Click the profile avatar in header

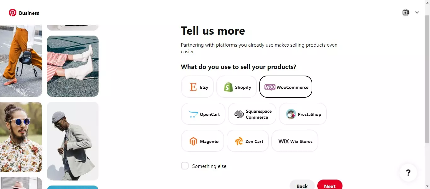coord(406,13)
